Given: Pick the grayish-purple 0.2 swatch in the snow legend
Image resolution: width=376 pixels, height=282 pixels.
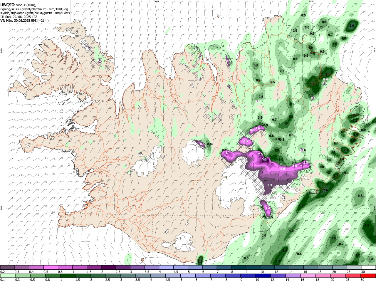Looking at the screenshot, I should (x=7, y=267).
